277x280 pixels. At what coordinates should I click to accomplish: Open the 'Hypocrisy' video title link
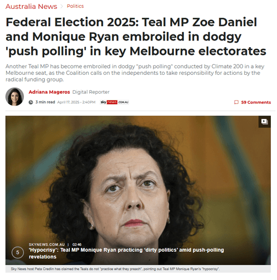tap(126, 253)
